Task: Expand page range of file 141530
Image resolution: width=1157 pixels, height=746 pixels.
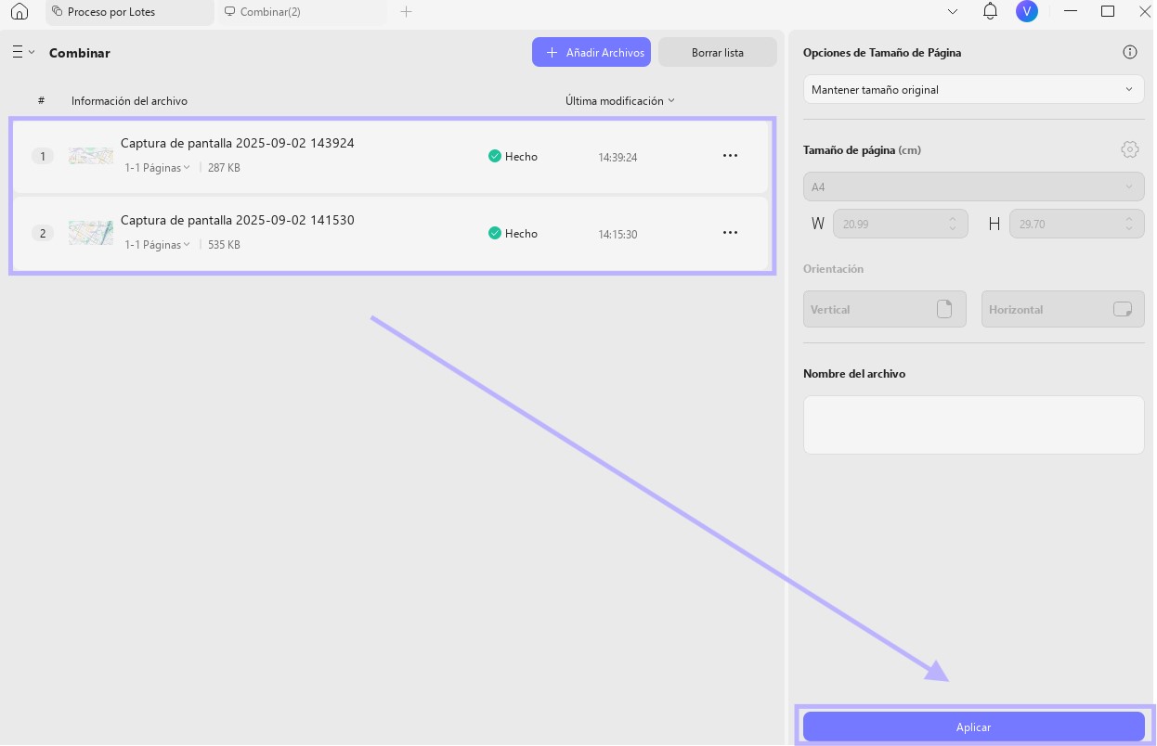Action: coord(157,245)
